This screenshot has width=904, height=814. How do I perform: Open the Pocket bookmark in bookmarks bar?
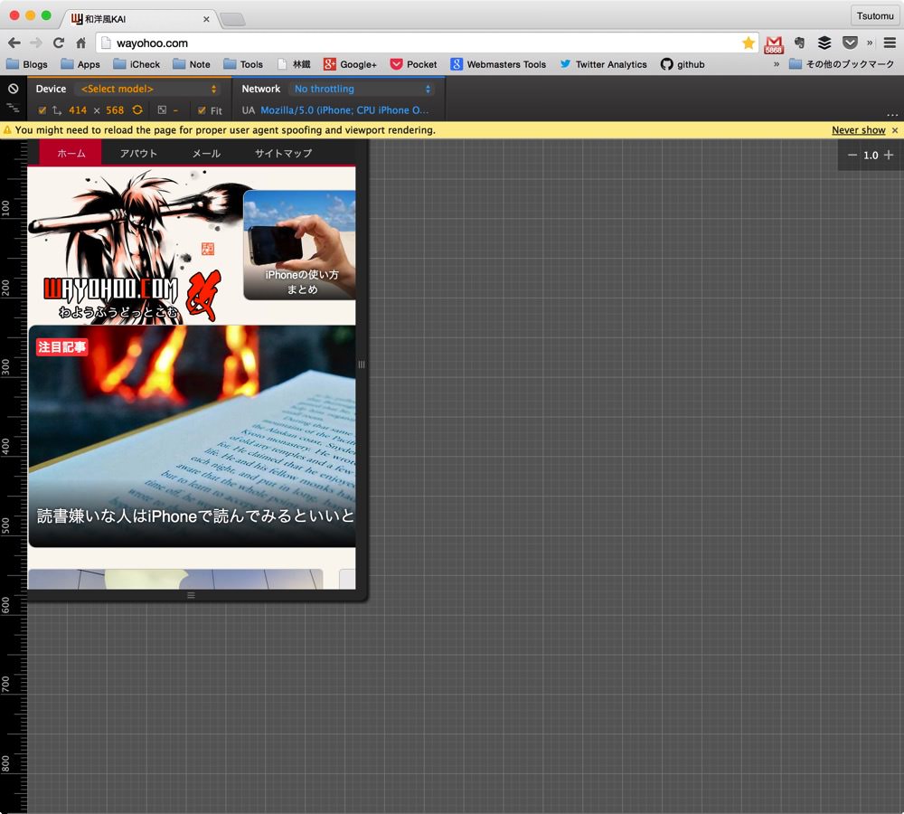coord(413,64)
